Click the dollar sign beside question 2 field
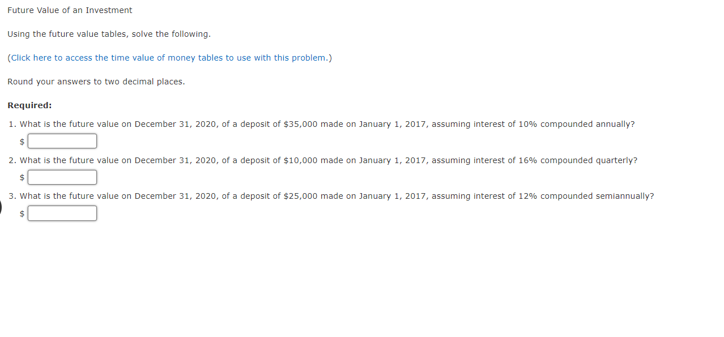The width and height of the screenshot is (724, 337). click(22, 178)
